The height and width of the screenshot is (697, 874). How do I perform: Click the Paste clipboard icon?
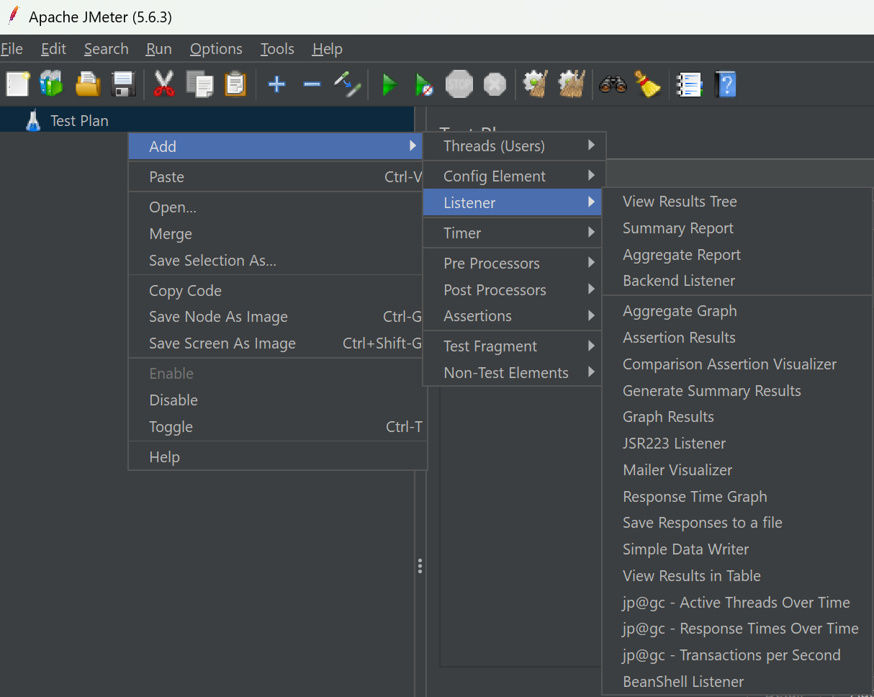235,84
